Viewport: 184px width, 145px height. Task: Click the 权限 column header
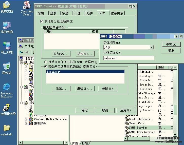[x=102, y=32]
